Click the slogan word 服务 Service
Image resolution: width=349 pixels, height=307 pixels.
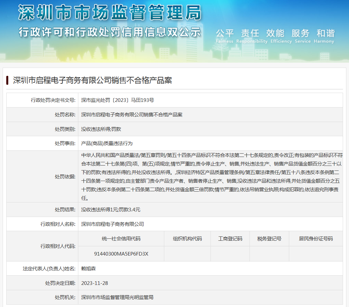pos(303,36)
